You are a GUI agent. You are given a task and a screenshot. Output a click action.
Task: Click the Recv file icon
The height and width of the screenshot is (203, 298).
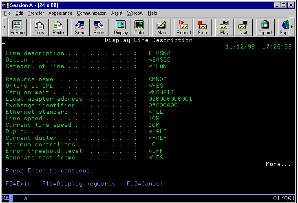(99, 27)
